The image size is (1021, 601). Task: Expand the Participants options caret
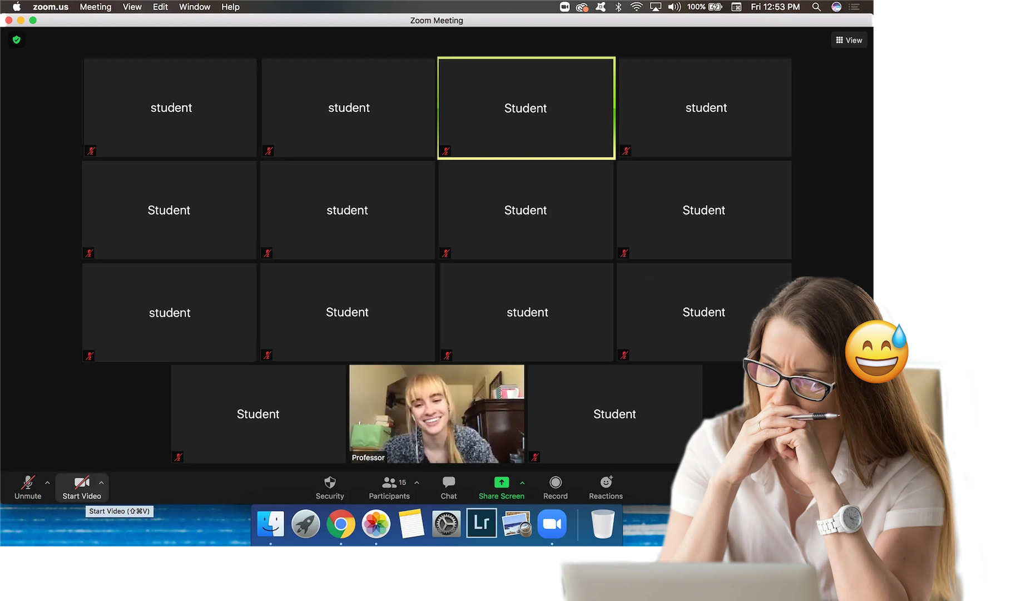[x=417, y=482]
